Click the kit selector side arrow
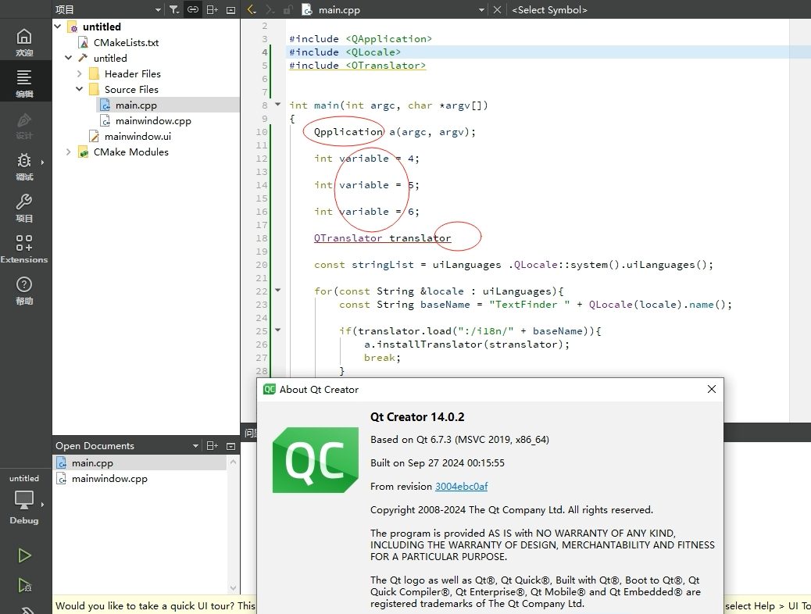The image size is (811, 614). tap(42, 504)
